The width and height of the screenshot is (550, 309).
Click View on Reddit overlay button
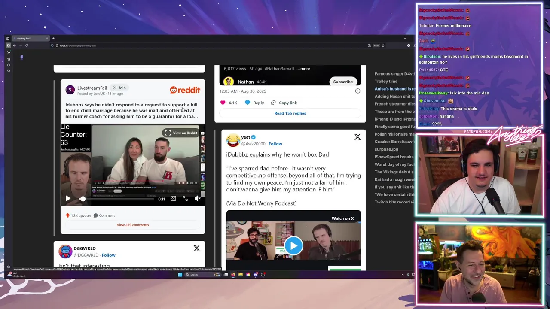click(181, 133)
